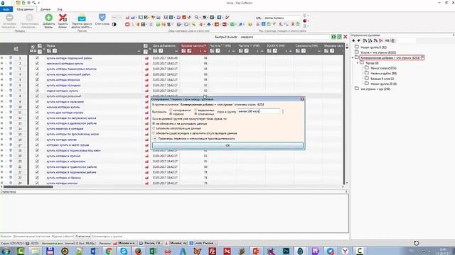Viewport: 455px width, 255px height.
Task: Click the black half-circle contrast icon in ribbon
Action: (x=114, y=25)
